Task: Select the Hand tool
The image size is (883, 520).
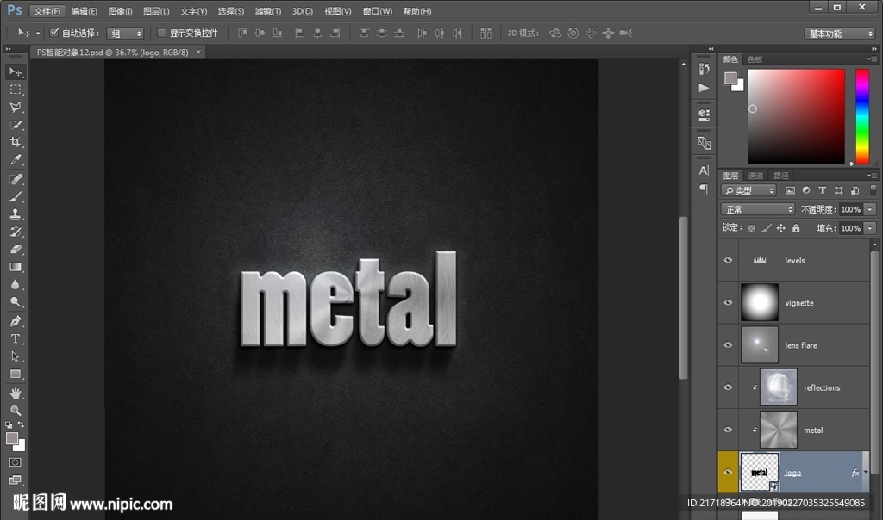Action: pyautogui.click(x=16, y=393)
